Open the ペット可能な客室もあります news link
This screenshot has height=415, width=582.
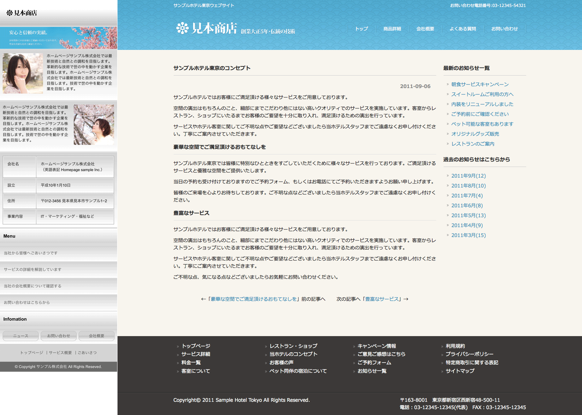(482, 124)
